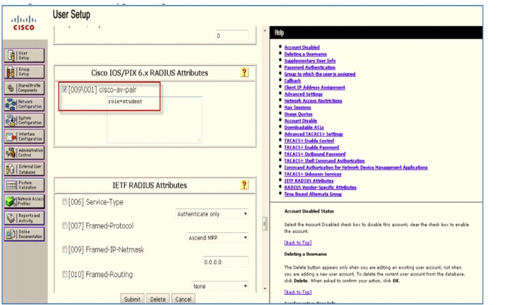Open the Network Access Restrictions link
The height and width of the screenshot is (305, 512).
pos(313,101)
